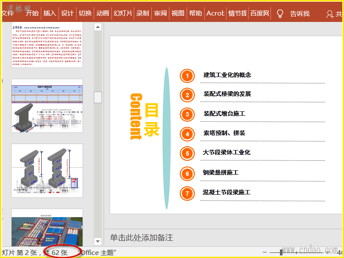Select the 设计 ribbon tab

point(67,13)
